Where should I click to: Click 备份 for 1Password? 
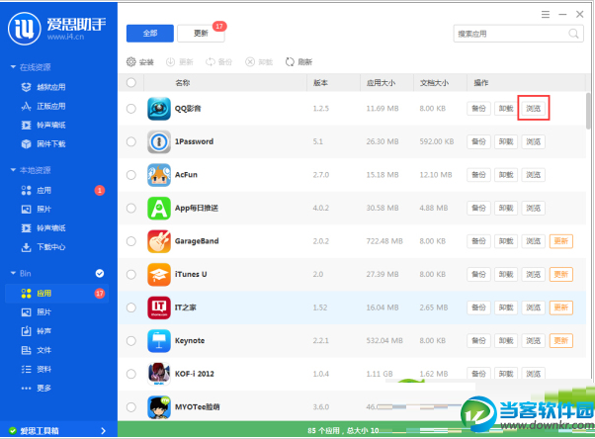click(478, 141)
